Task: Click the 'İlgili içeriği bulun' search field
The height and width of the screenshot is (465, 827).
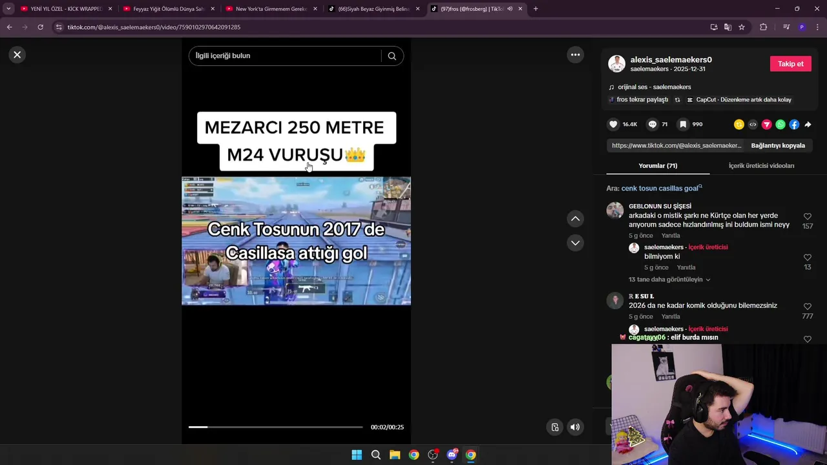Action: click(284, 56)
